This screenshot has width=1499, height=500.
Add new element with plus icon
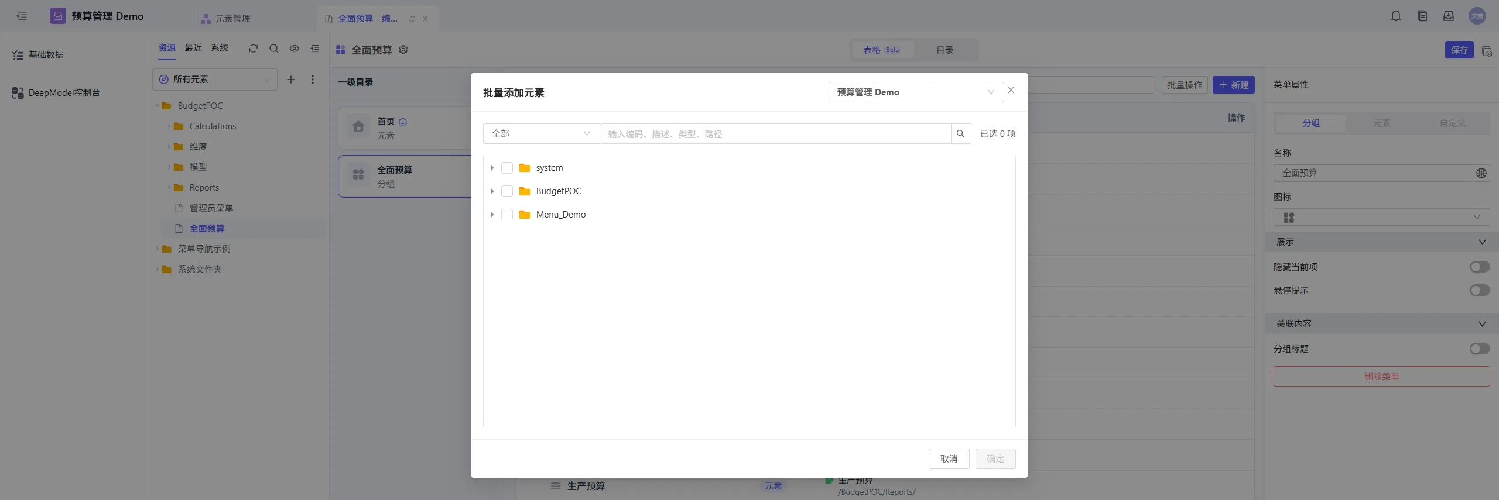(291, 80)
